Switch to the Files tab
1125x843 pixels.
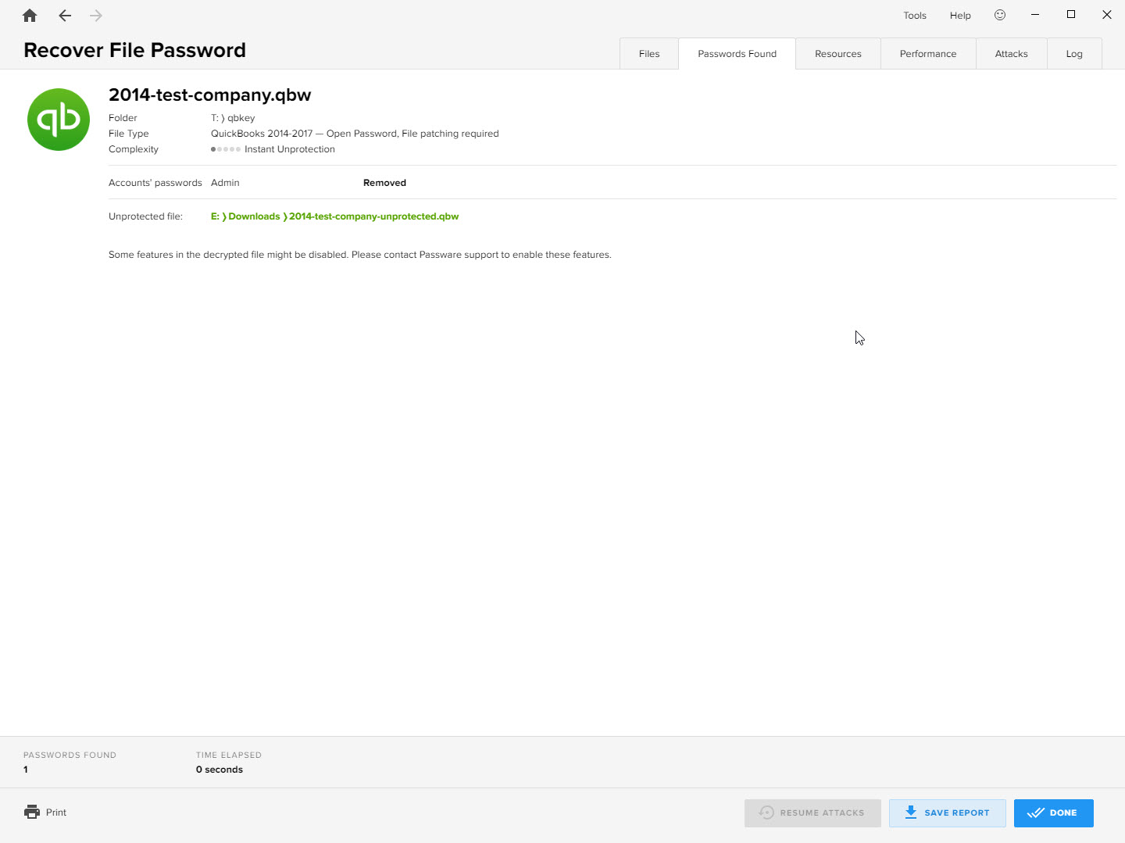pos(649,54)
